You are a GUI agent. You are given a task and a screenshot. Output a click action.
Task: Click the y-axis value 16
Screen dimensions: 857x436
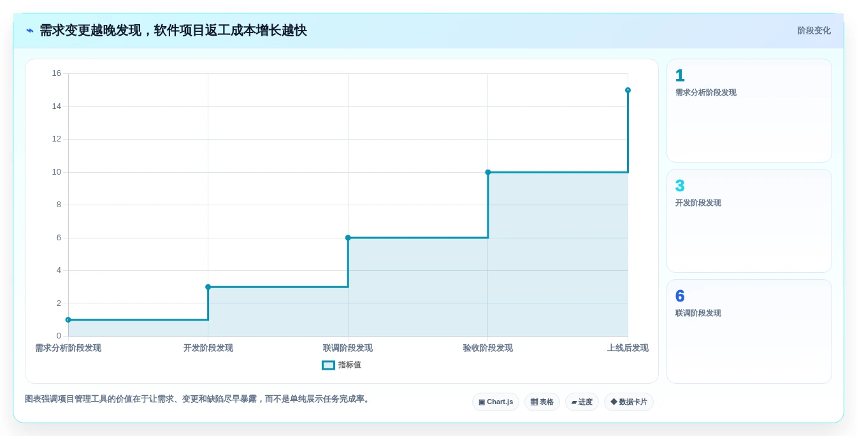57,73
